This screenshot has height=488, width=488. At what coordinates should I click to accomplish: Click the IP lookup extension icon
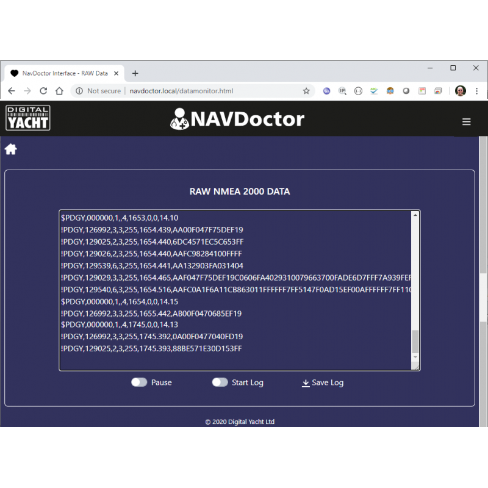point(342,91)
